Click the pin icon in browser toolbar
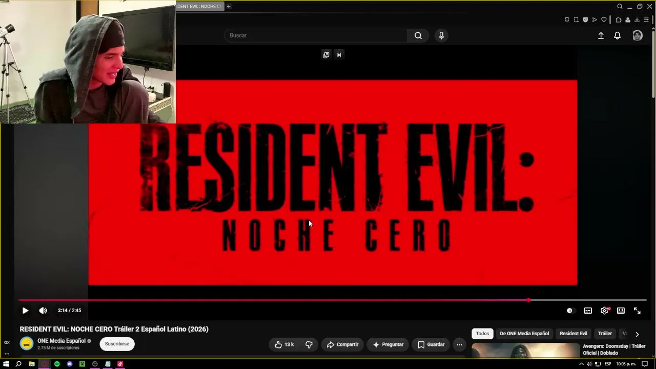The height and width of the screenshot is (369, 656). click(x=567, y=20)
